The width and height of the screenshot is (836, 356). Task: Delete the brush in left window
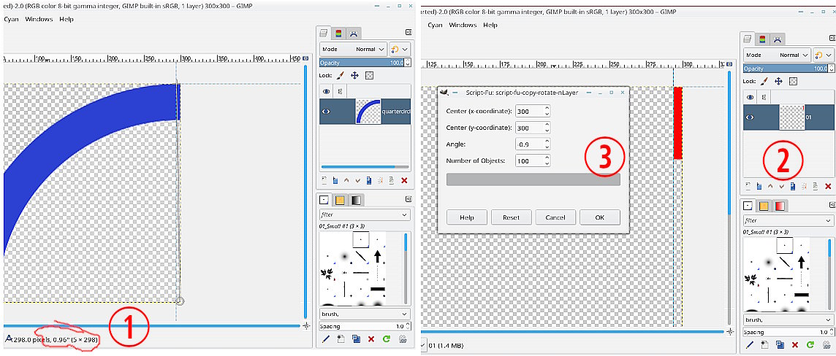pyautogui.click(x=372, y=338)
